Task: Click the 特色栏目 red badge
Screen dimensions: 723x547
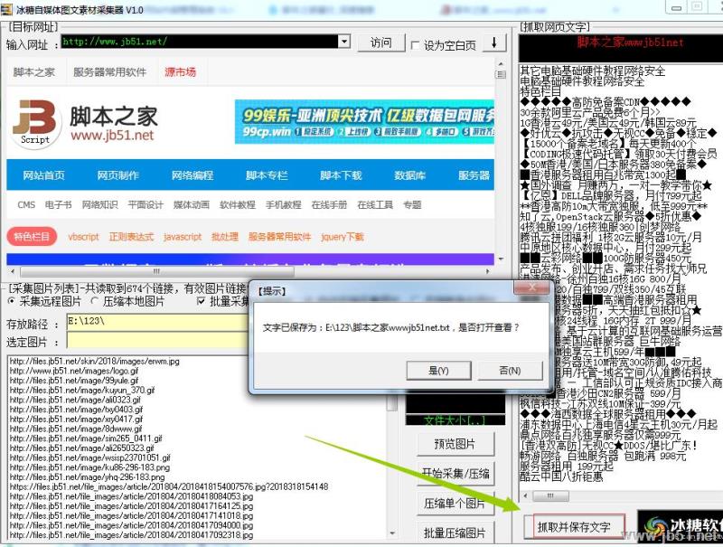Action: (x=32, y=237)
